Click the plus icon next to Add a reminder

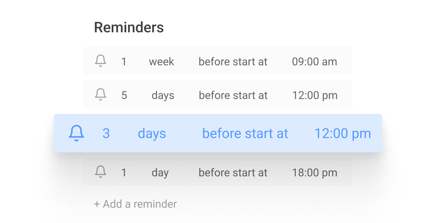[96, 204]
